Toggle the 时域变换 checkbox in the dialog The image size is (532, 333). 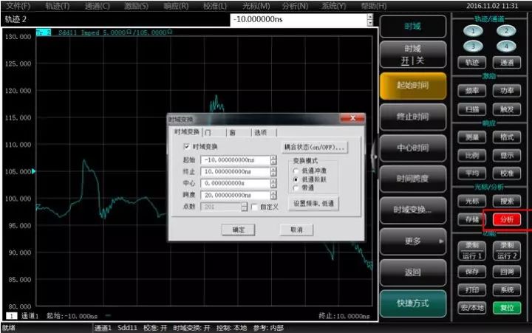pos(187,146)
